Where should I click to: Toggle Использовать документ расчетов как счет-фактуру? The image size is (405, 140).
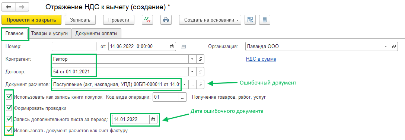(x=9, y=130)
